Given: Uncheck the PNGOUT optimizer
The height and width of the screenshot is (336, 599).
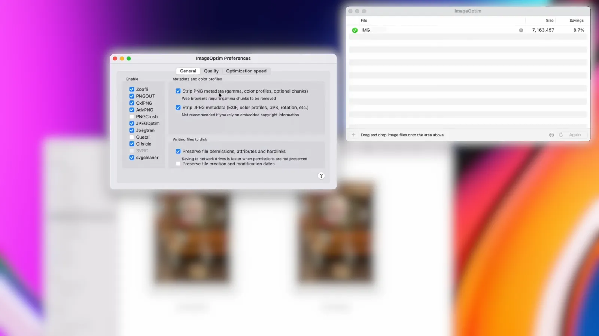Looking at the screenshot, I should (131, 96).
